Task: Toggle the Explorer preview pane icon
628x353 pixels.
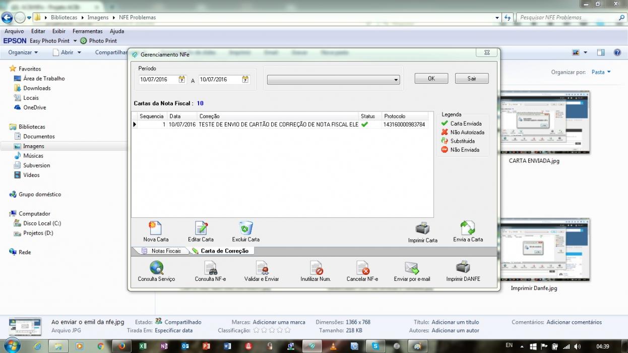Action: coord(601,52)
